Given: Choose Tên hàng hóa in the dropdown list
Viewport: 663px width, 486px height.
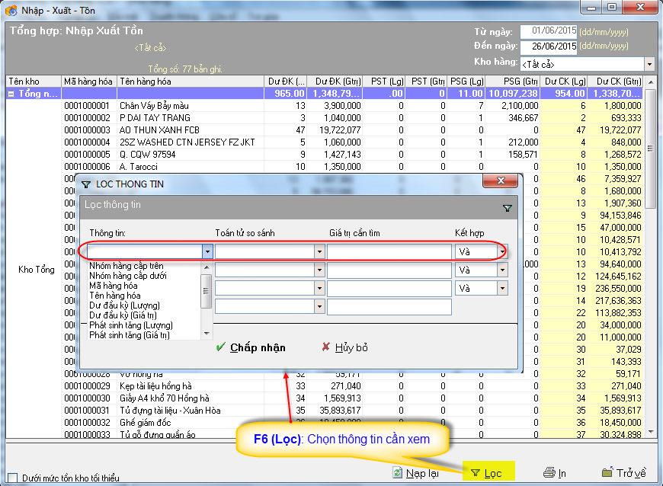Looking at the screenshot, I should (x=115, y=296).
